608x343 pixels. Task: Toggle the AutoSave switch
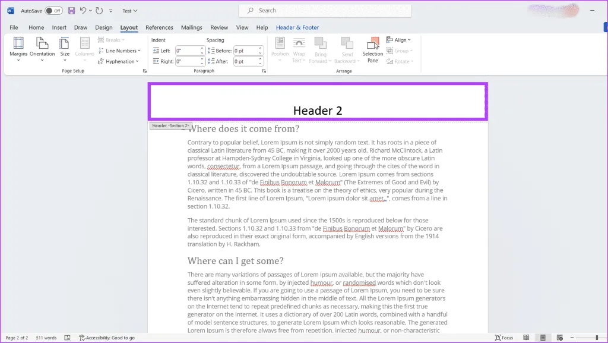[x=53, y=11]
